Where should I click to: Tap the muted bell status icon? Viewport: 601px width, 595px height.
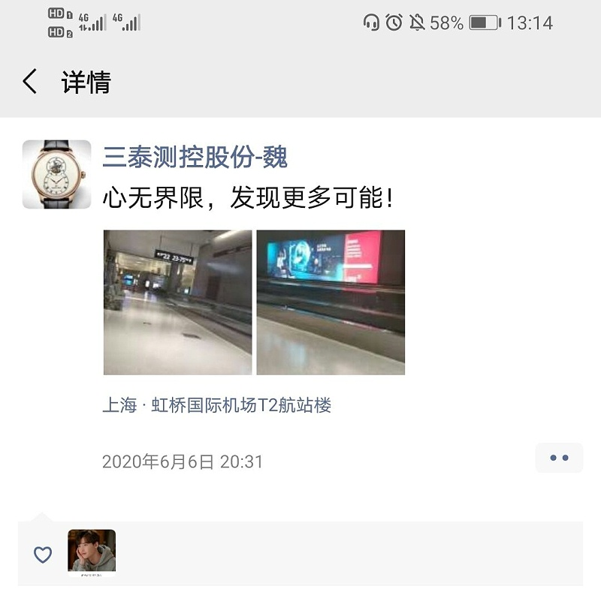tap(417, 23)
